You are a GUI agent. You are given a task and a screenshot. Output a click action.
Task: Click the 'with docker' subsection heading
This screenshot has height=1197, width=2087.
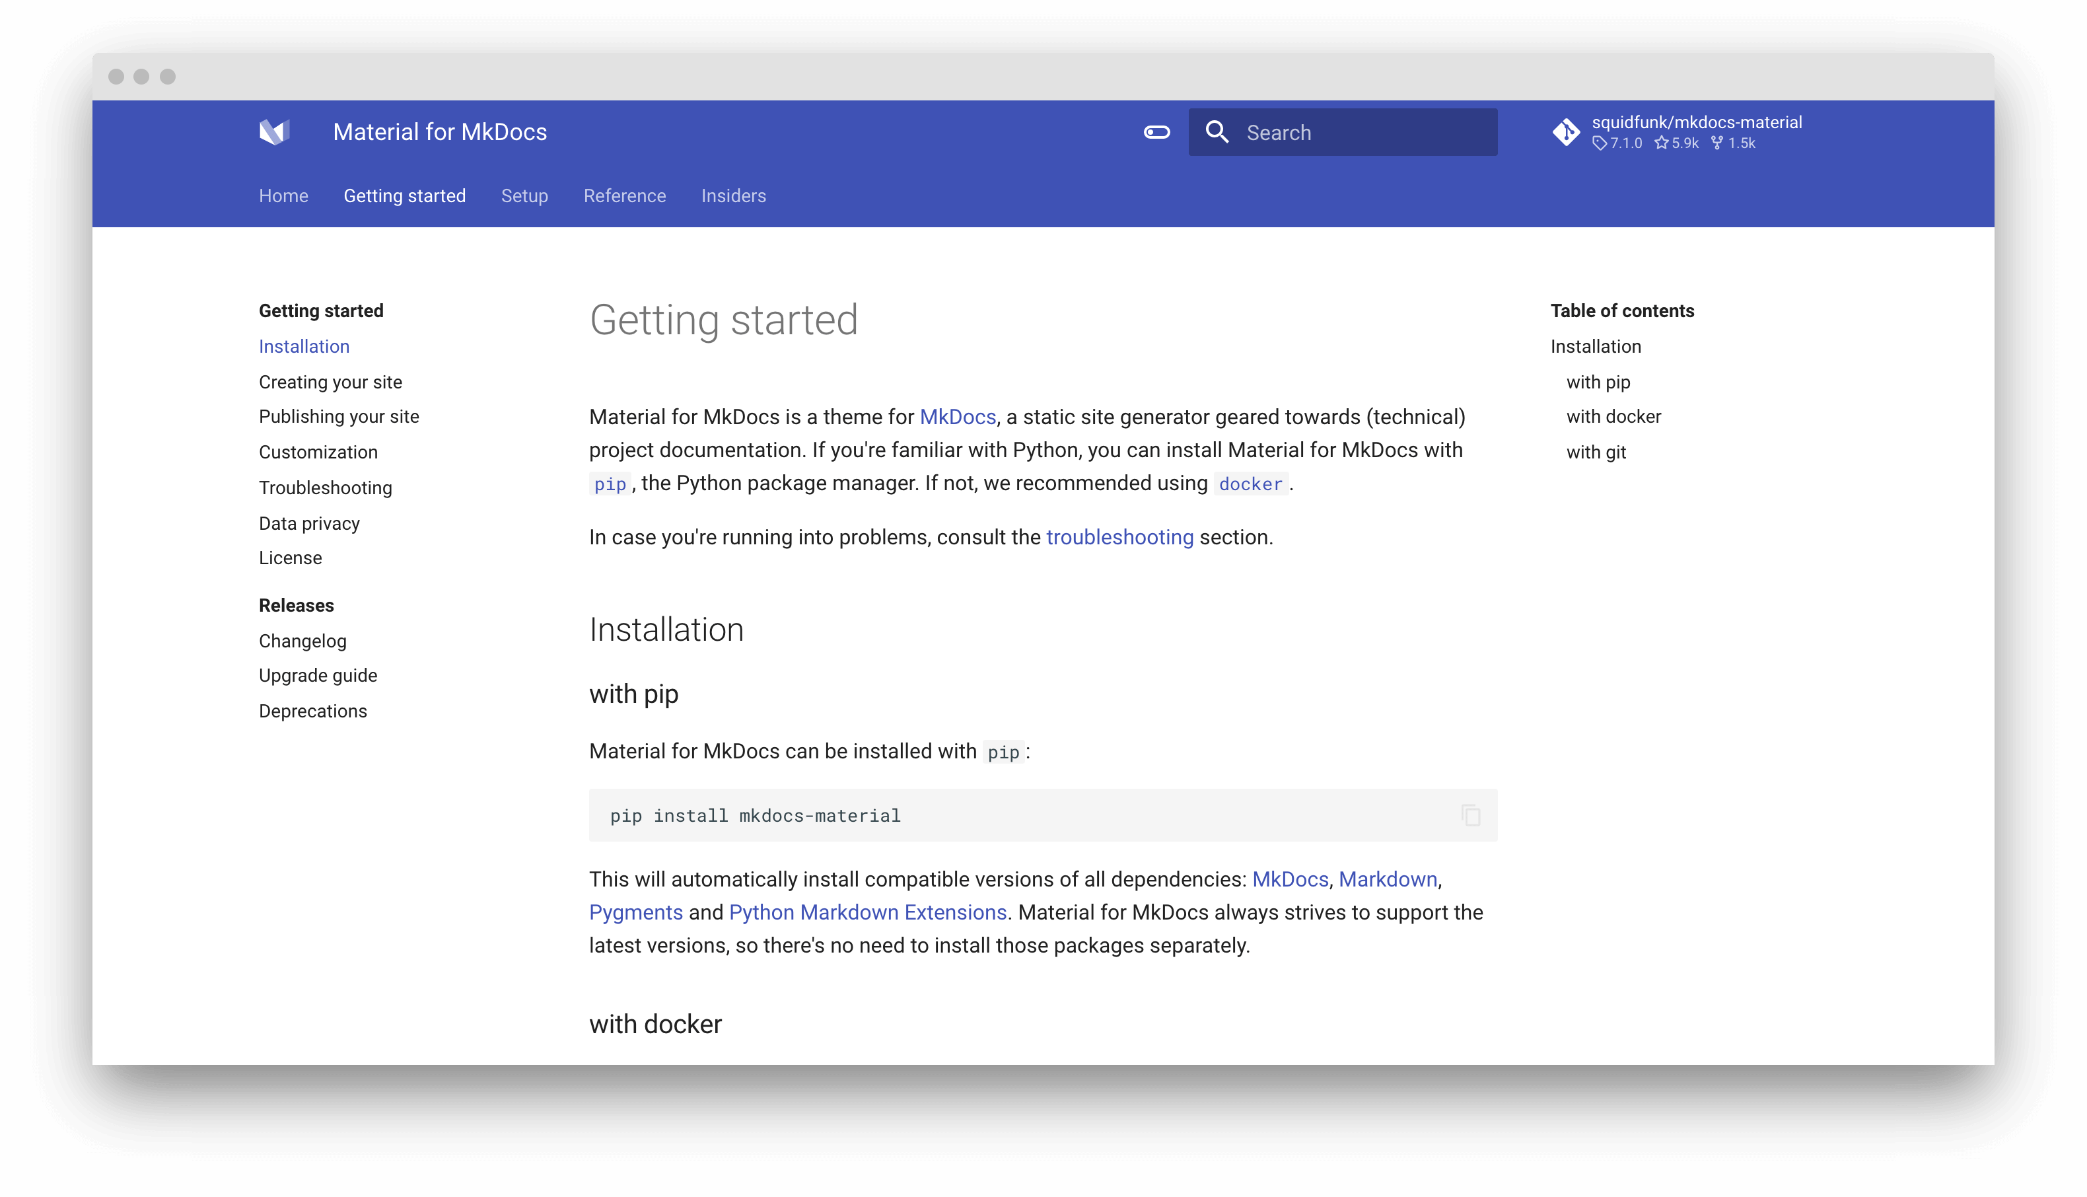pyautogui.click(x=655, y=1025)
